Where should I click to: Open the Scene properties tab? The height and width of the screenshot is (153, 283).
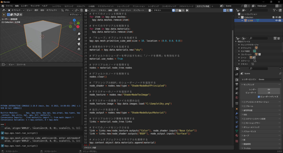237,93
